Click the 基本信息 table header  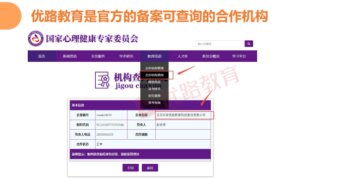point(140,105)
